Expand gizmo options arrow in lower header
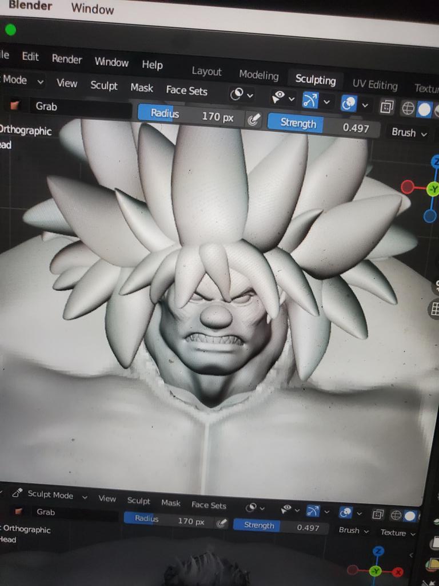439x586 pixels. point(326,512)
